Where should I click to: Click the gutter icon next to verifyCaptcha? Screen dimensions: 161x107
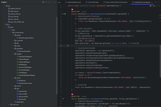[63, 99]
